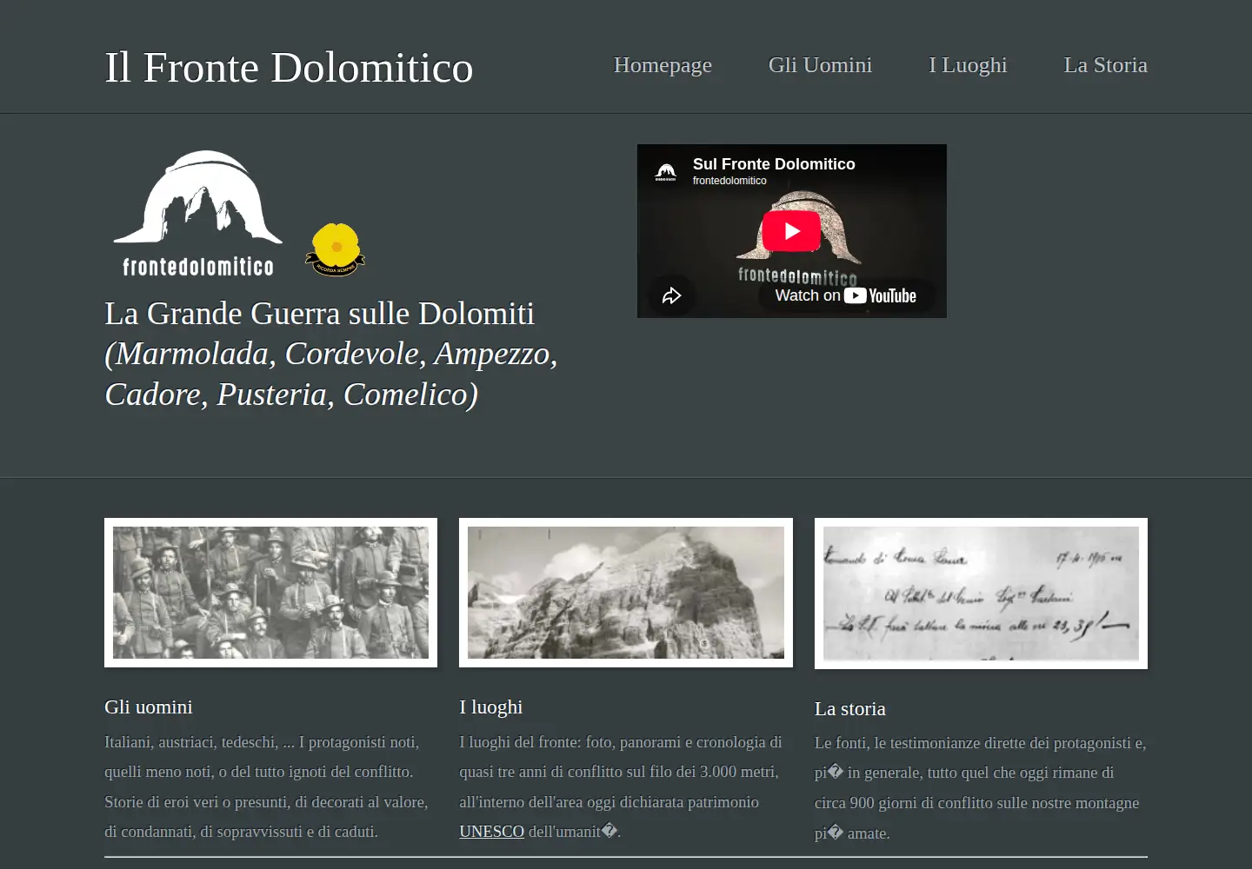Open the handwritten document thumbnail
The image size is (1252, 869).
point(981,594)
